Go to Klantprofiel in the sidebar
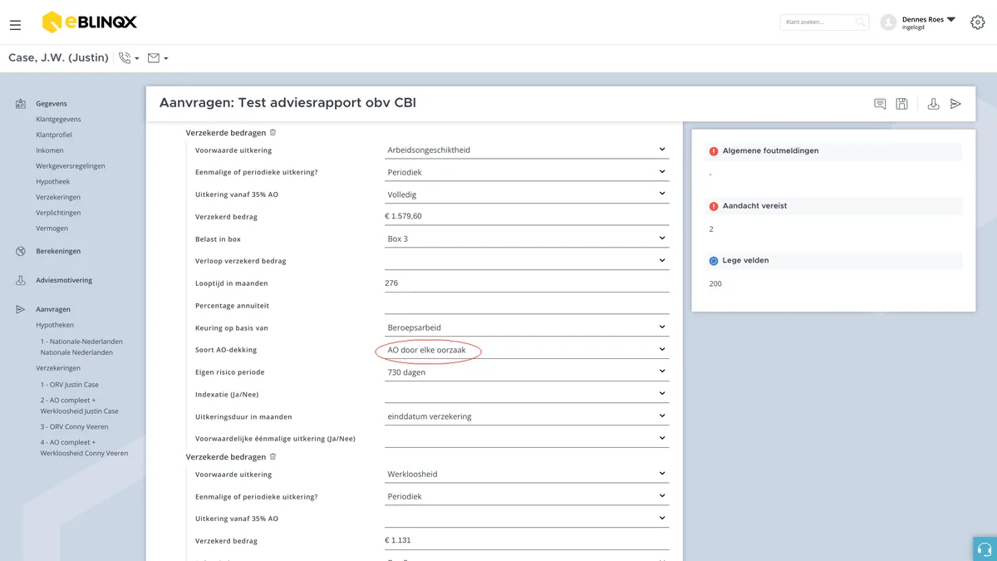997x561 pixels. click(x=54, y=135)
